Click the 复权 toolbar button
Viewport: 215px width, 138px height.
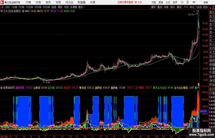click(154, 7)
